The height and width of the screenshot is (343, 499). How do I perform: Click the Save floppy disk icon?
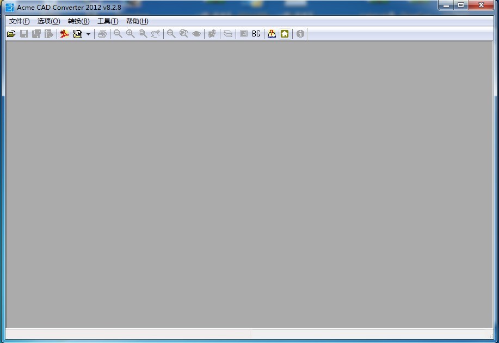tap(24, 34)
